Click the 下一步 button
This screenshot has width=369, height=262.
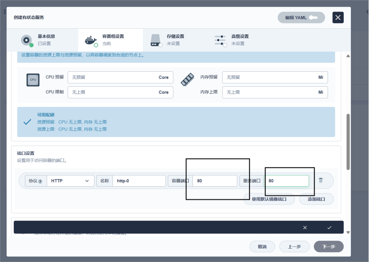tap(329, 246)
